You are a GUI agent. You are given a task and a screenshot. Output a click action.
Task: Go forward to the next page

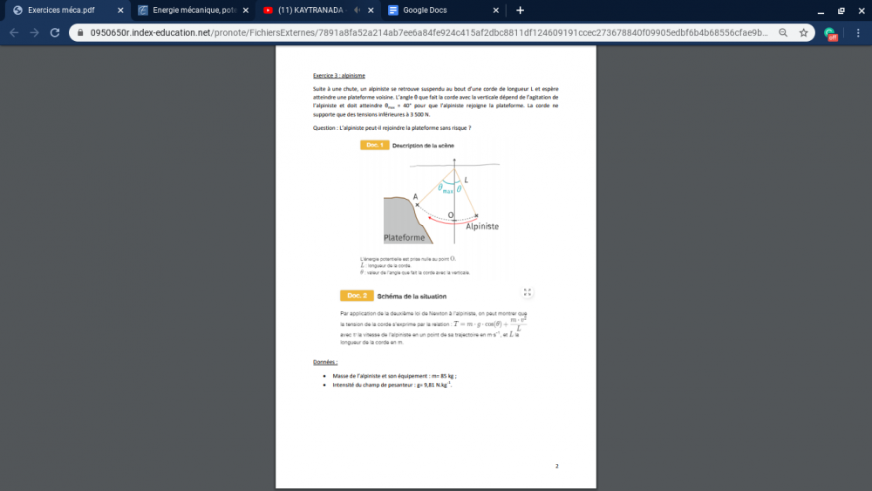(35, 33)
